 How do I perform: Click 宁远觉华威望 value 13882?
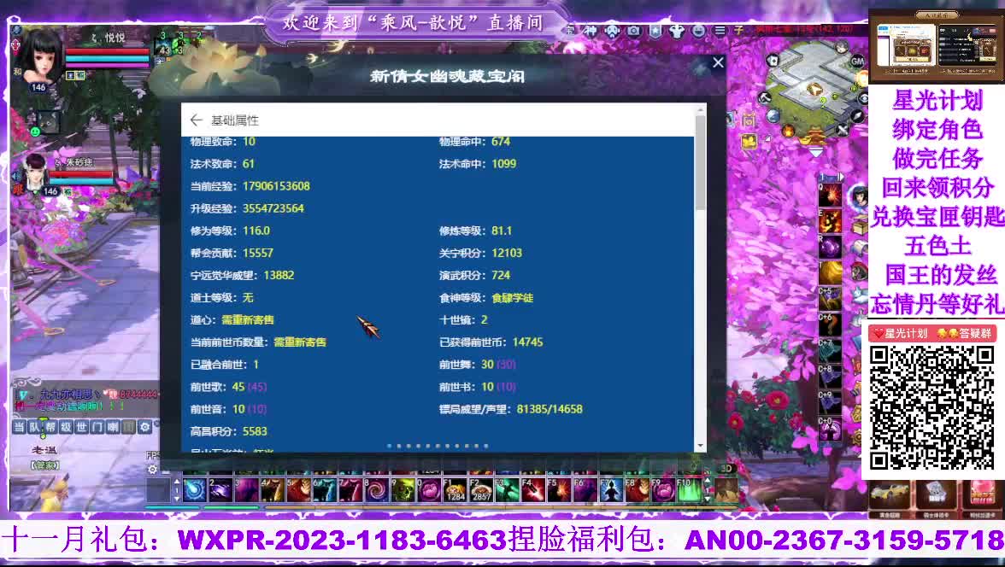pos(279,276)
